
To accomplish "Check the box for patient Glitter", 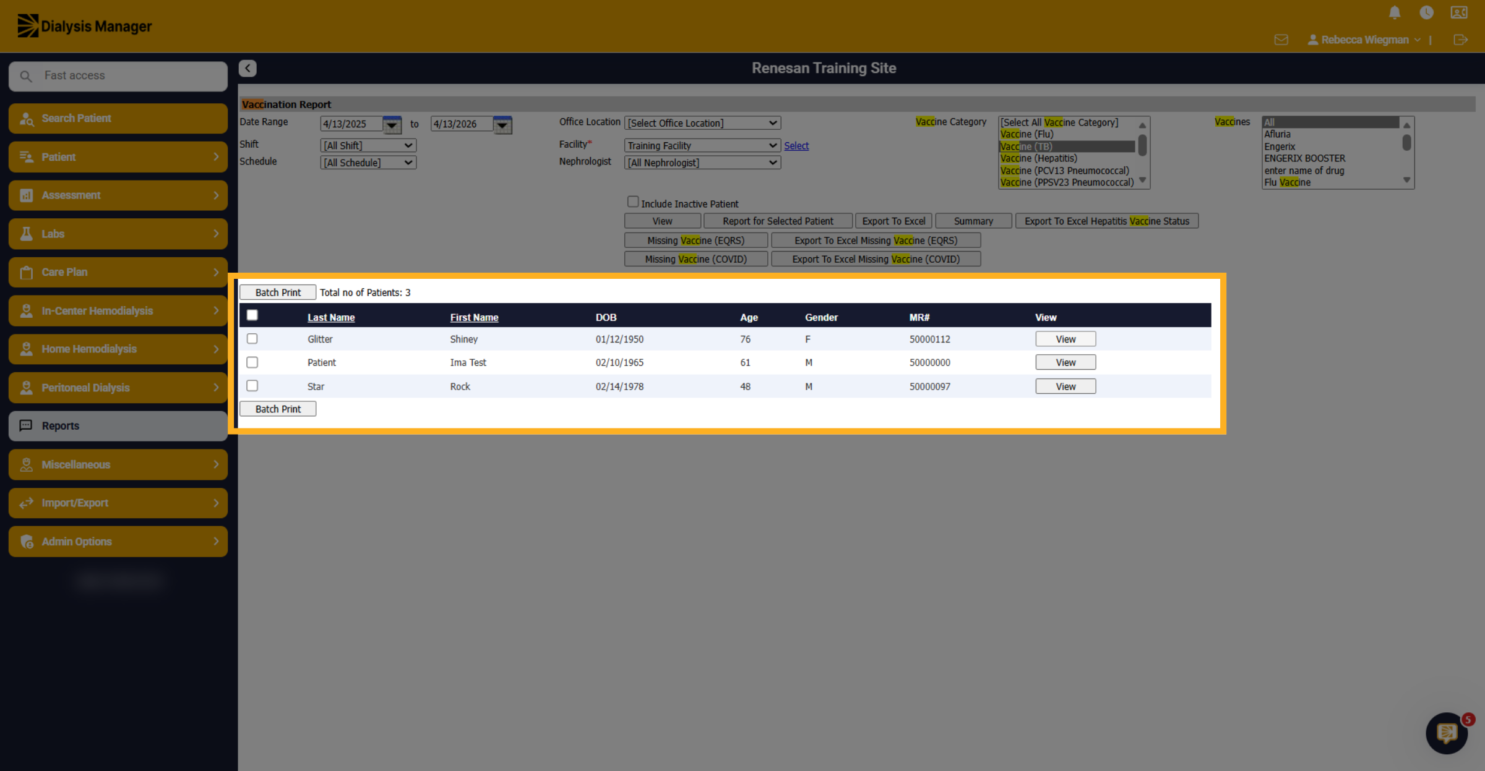I will [x=252, y=338].
